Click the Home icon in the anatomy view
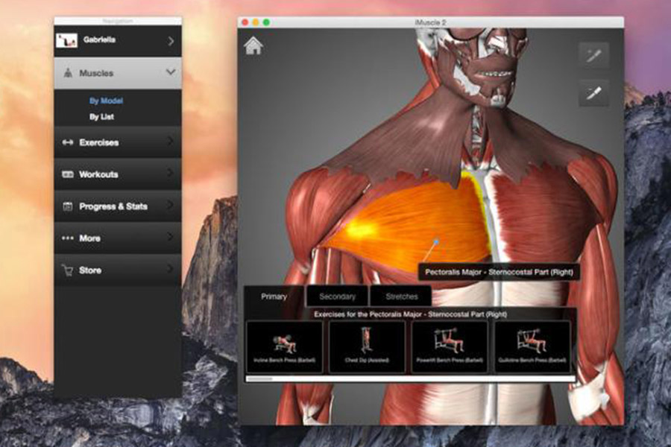The height and width of the screenshot is (447, 671). [x=253, y=46]
